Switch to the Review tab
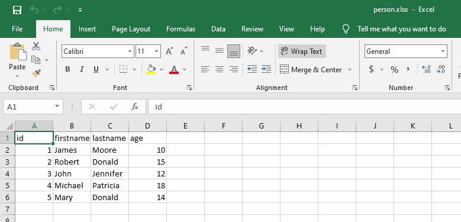 pyautogui.click(x=252, y=29)
